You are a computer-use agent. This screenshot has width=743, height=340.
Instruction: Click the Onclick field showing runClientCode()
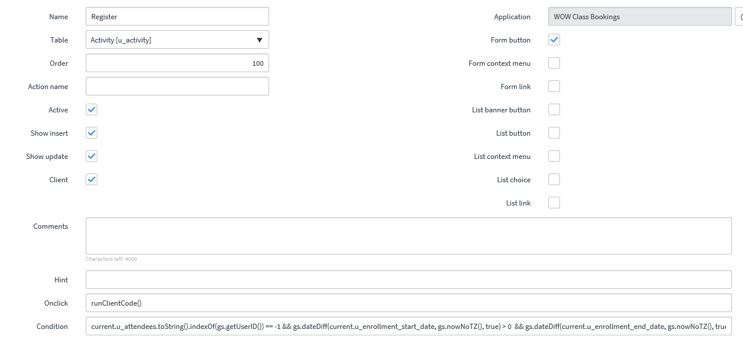[408, 303]
